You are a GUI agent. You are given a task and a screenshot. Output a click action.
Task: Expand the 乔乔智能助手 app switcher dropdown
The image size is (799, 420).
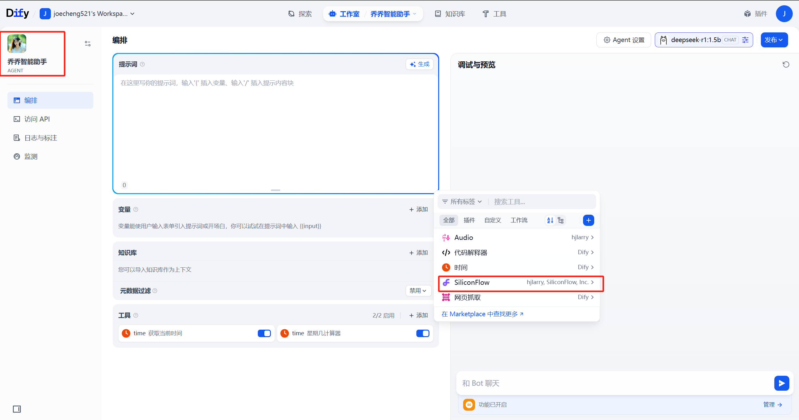pyautogui.click(x=394, y=14)
